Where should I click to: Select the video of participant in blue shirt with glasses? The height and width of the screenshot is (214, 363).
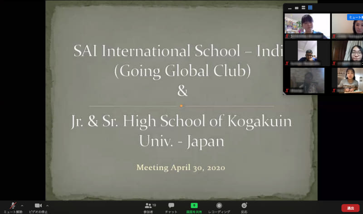coord(307,53)
